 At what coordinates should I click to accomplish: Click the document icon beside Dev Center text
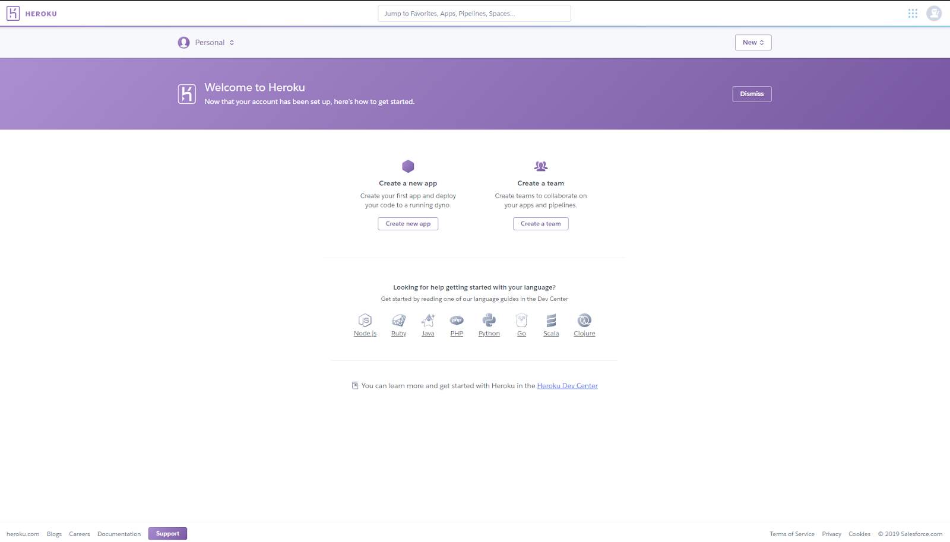pyautogui.click(x=355, y=386)
